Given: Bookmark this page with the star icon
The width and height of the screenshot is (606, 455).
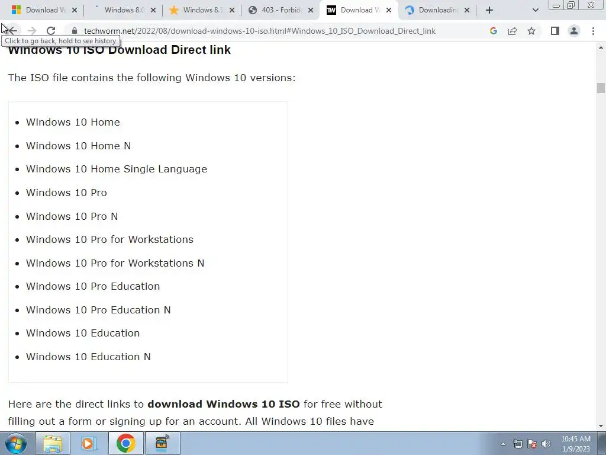Looking at the screenshot, I should click(x=531, y=31).
